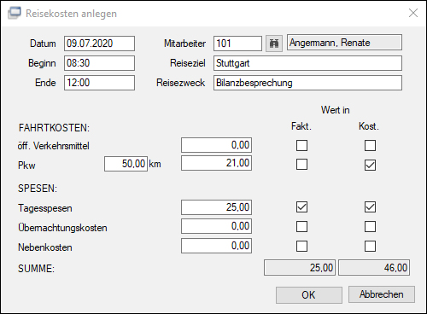Click the Nebenkosten amount field
Image resolution: width=427 pixels, height=314 pixels.
[216, 246]
